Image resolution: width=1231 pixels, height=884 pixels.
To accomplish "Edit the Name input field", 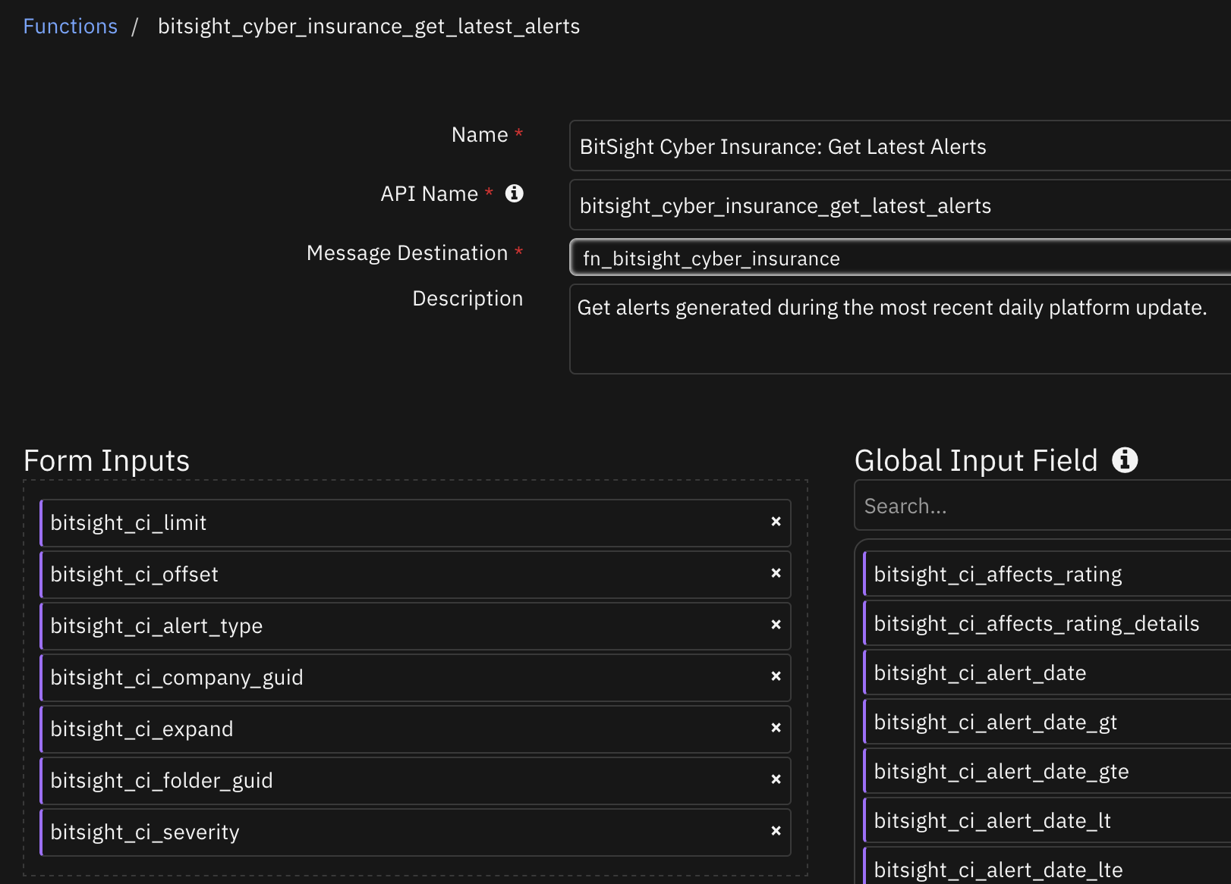I will point(900,146).
